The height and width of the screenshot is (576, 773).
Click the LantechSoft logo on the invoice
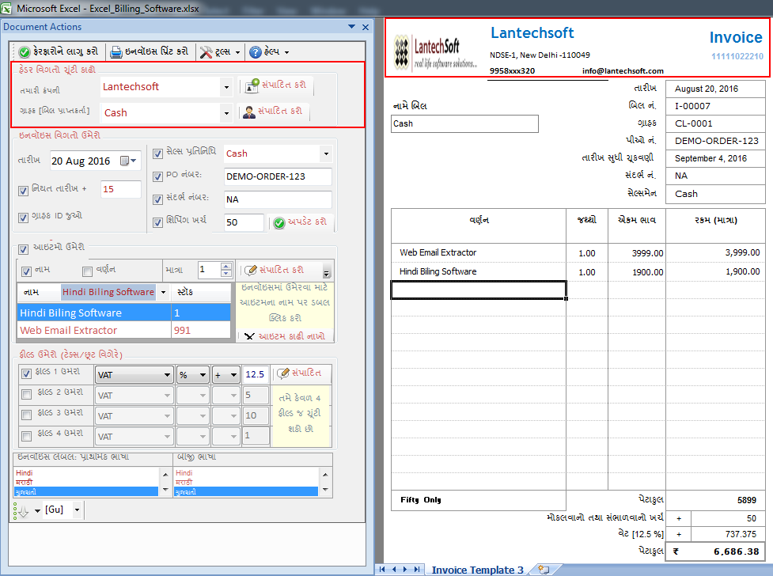pos(436,52)
